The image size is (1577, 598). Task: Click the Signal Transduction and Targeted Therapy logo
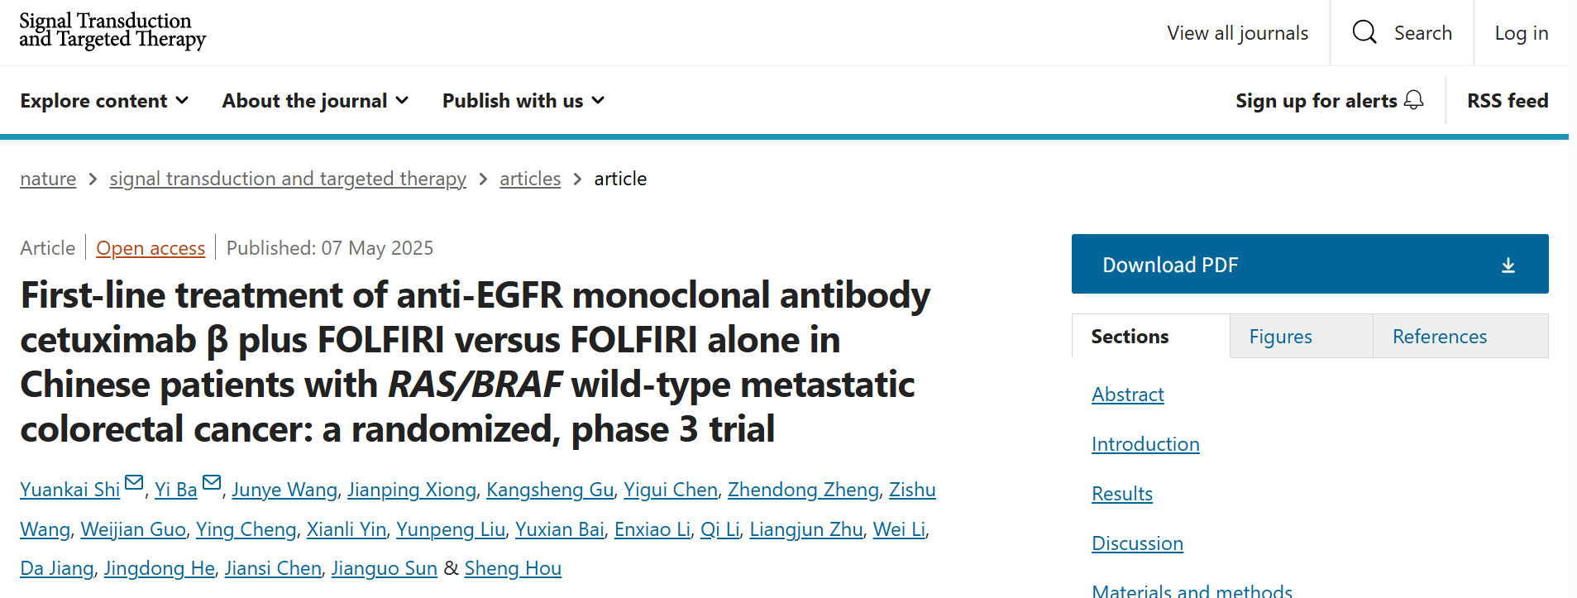tap(112, 31)
